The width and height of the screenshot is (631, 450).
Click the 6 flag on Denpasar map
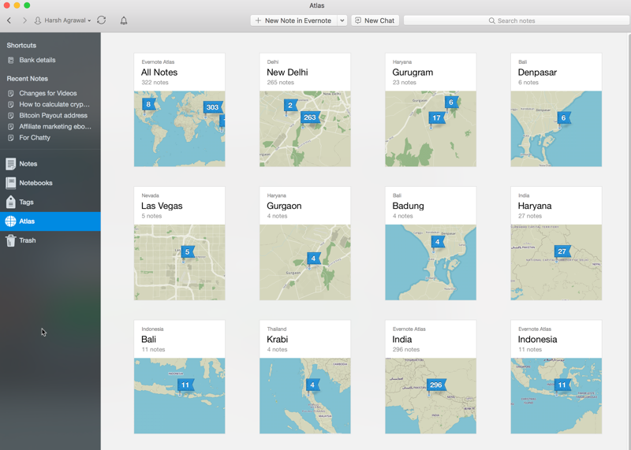[564, 118]
